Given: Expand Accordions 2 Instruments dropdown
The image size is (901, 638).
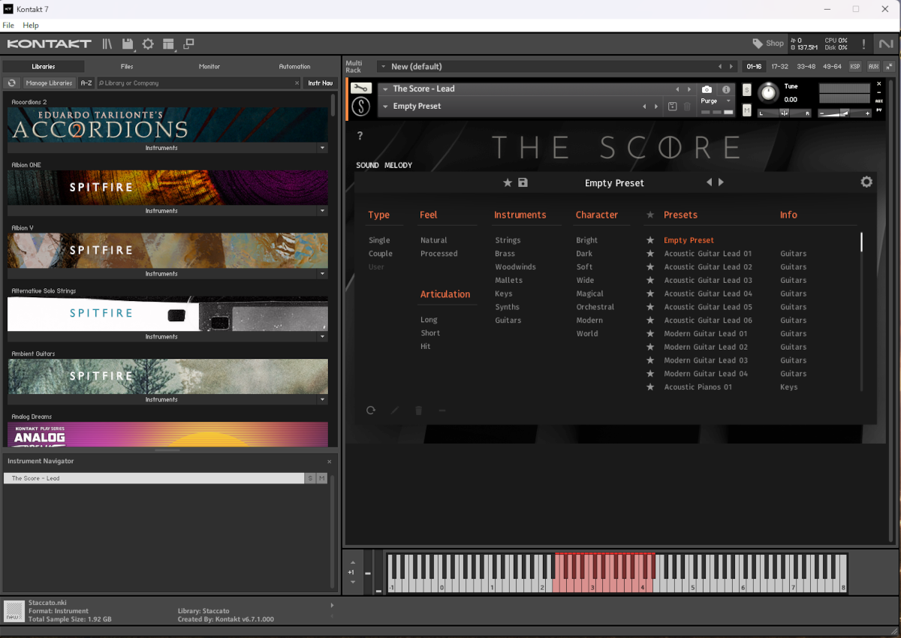Looking at the screenshot, I should tap(322, 148).
